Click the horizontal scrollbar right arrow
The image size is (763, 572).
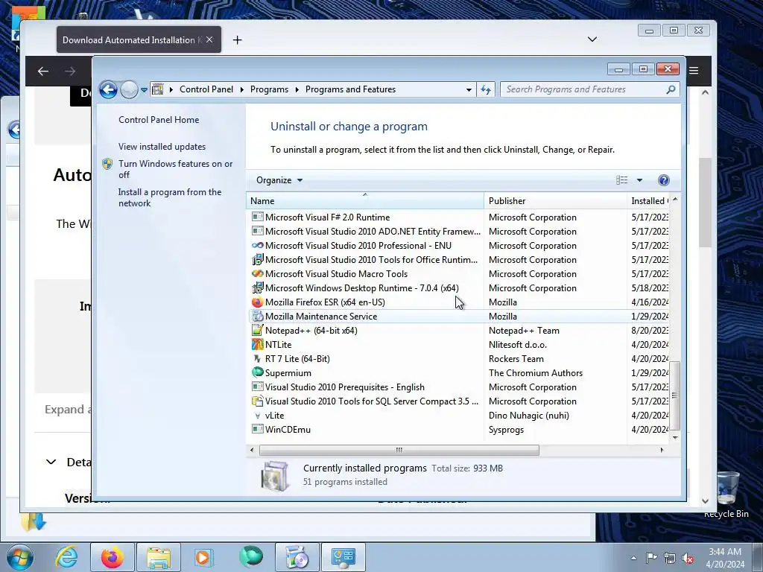(662, 450)
